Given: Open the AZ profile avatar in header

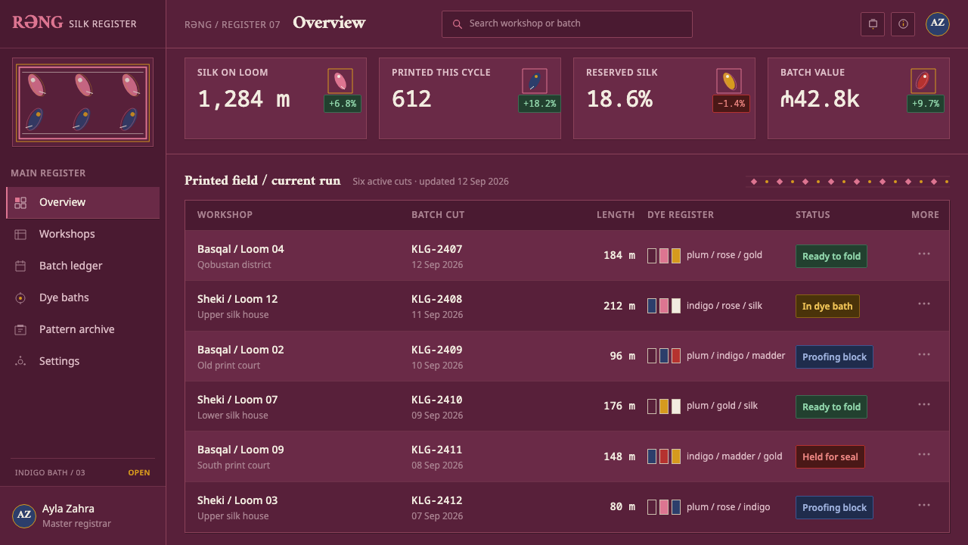Looking at the screenshot, I should [x=938, y=23].
